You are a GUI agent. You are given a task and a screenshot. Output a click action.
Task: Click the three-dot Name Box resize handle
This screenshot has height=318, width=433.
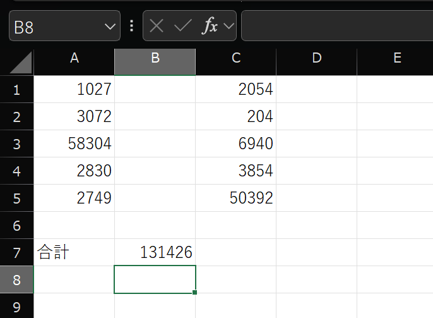(x=131, y=26)
